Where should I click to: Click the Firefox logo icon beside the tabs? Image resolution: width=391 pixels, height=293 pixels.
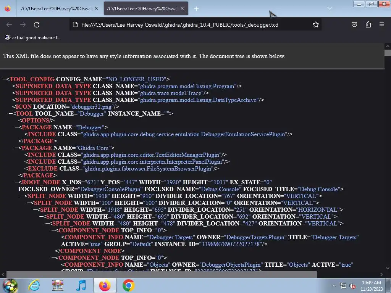point(8,8)
